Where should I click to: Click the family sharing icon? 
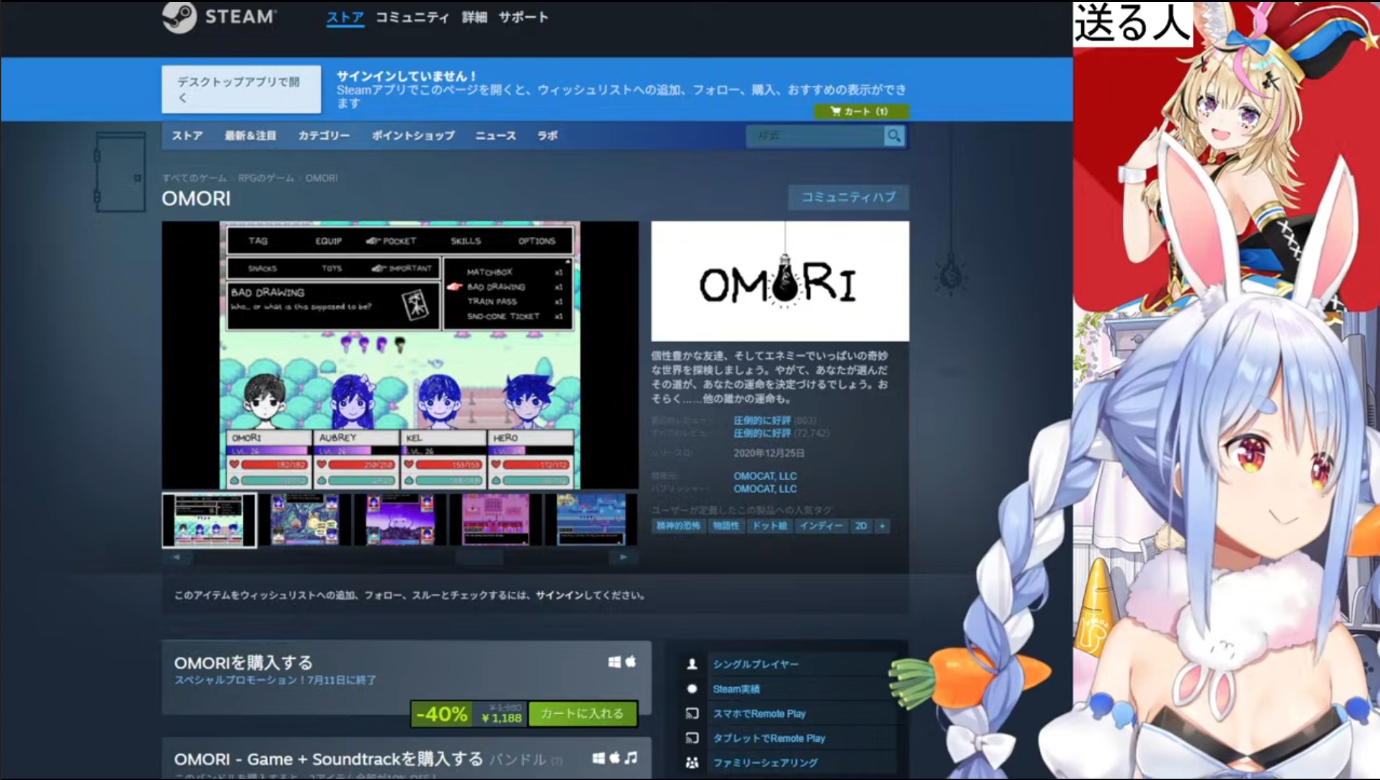pos(692,762)
